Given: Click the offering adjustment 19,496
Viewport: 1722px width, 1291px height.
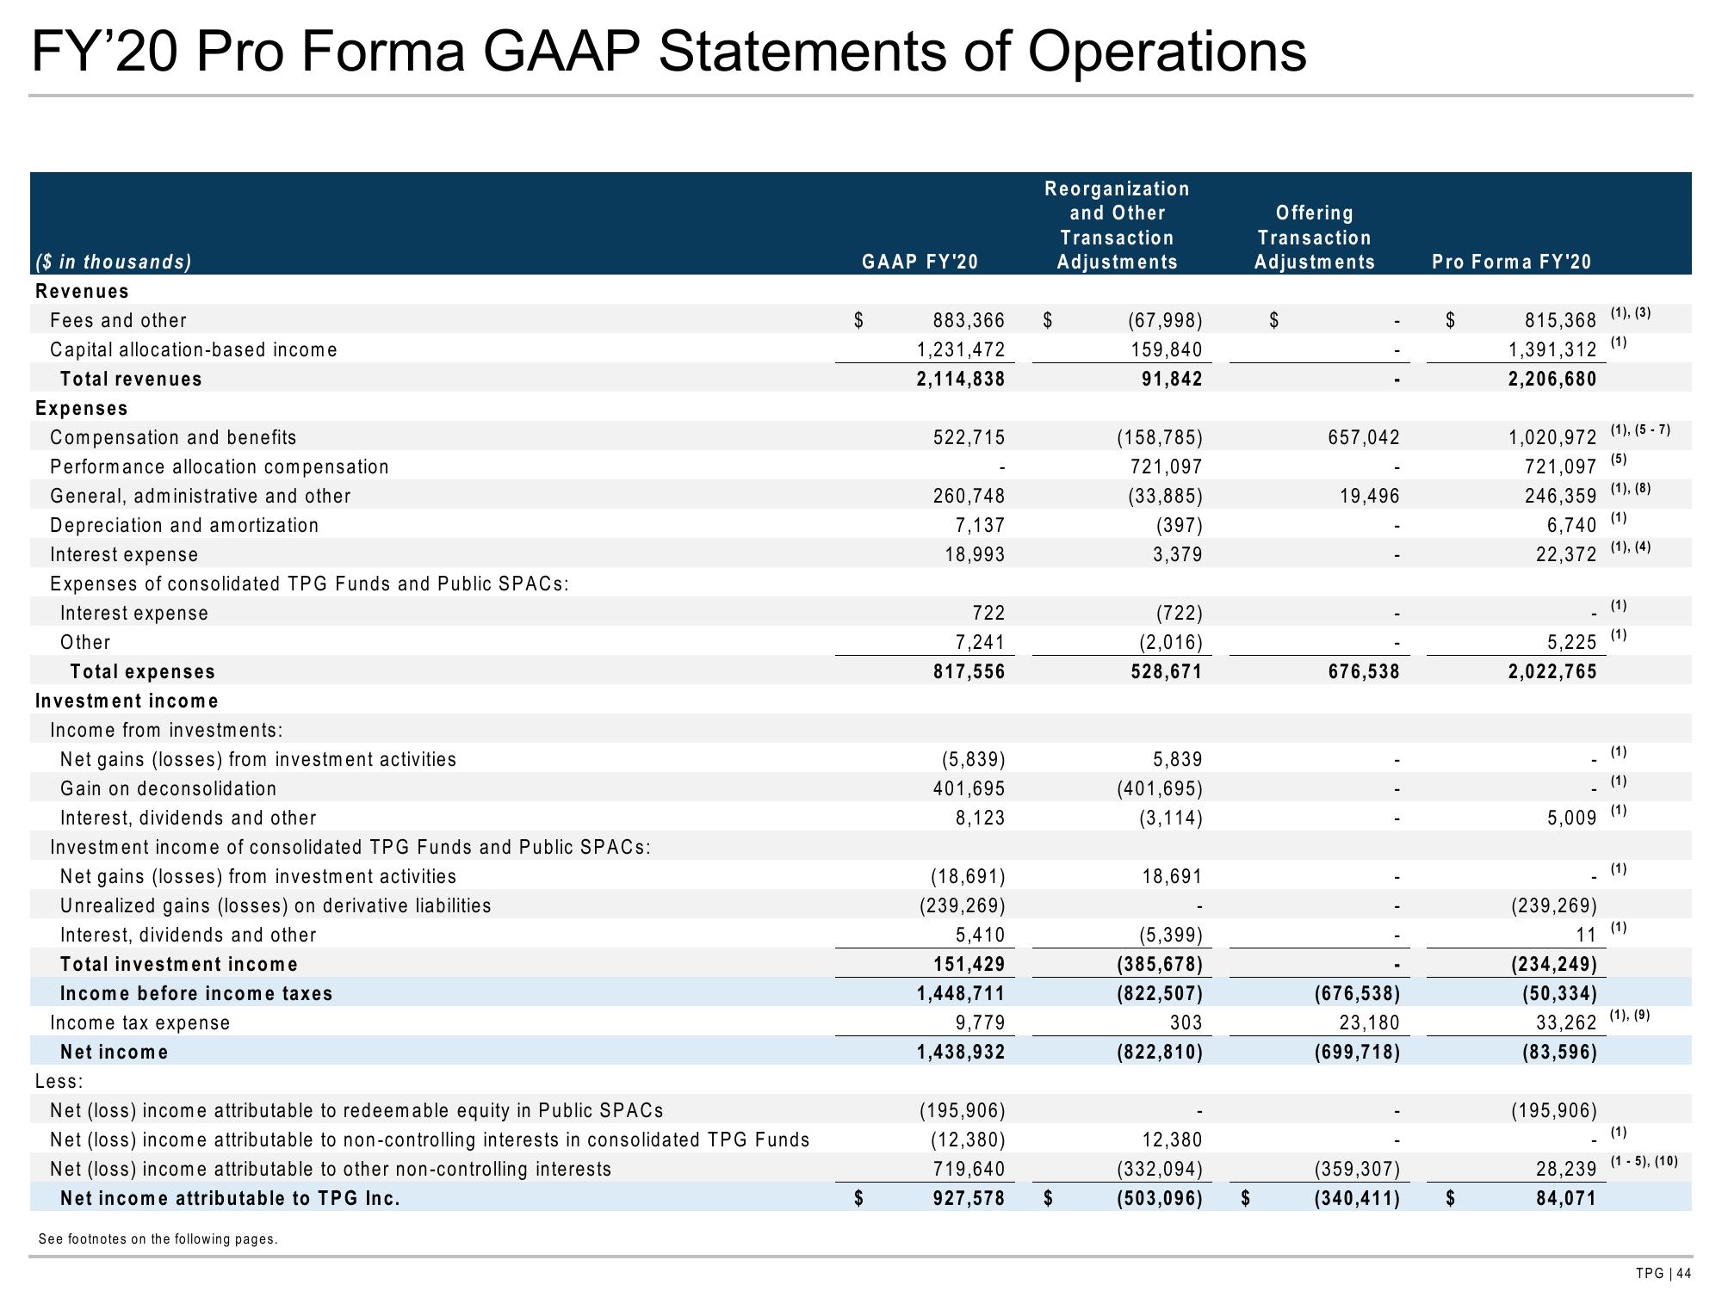Looking at the screenshot, I should coord(1372,496).
